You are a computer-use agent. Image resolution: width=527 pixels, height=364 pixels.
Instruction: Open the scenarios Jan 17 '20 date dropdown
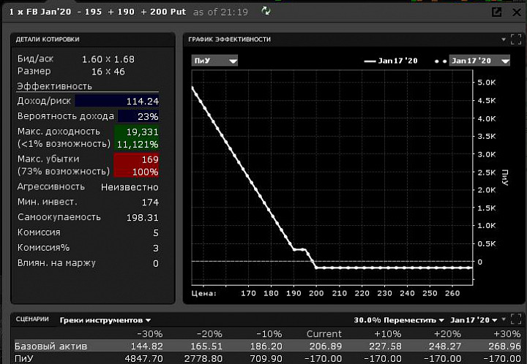coord(474,320)
